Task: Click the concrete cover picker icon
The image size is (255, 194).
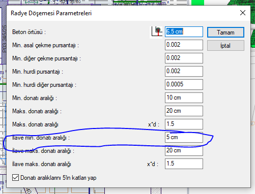Action: pos(156,32)
